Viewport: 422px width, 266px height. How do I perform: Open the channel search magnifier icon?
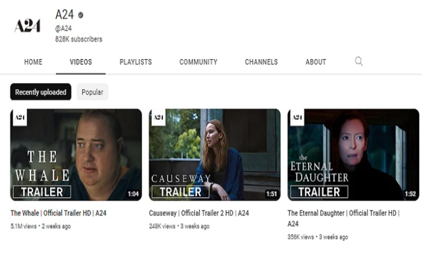(359, 62)
